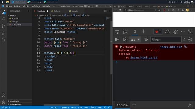Expand the Uncaught ReferenceError message
The height and width of the screenshot is (109, 195).
point(121,47)
